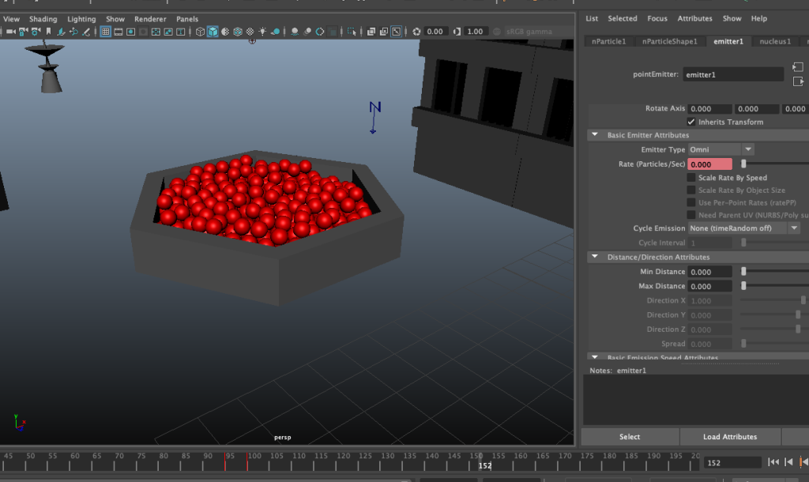
Task: Open the Emitter Type dropdown
Action: point(721,149)
